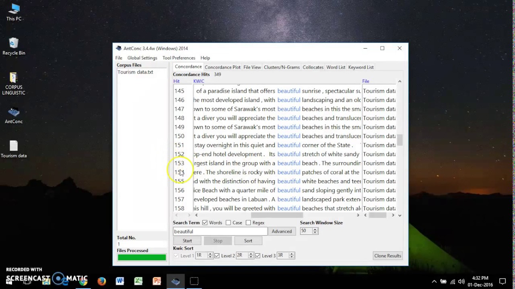The image size is (515, 289).
Task: Select the CORPUS LINGUISTIC desktop folder
Action: pos(14,84)
